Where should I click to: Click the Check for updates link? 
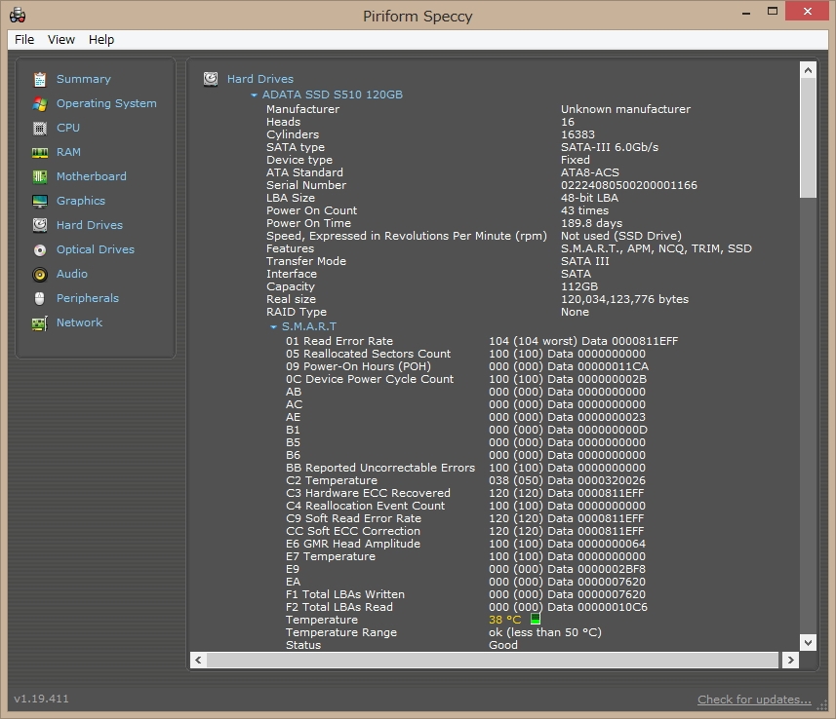(754, 700)
